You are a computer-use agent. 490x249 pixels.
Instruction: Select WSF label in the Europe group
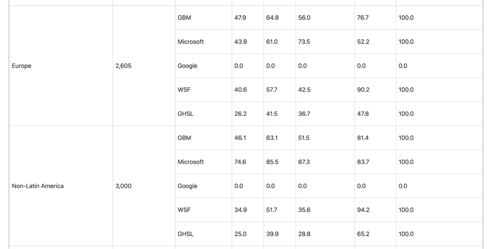click(x=184, y=90)
